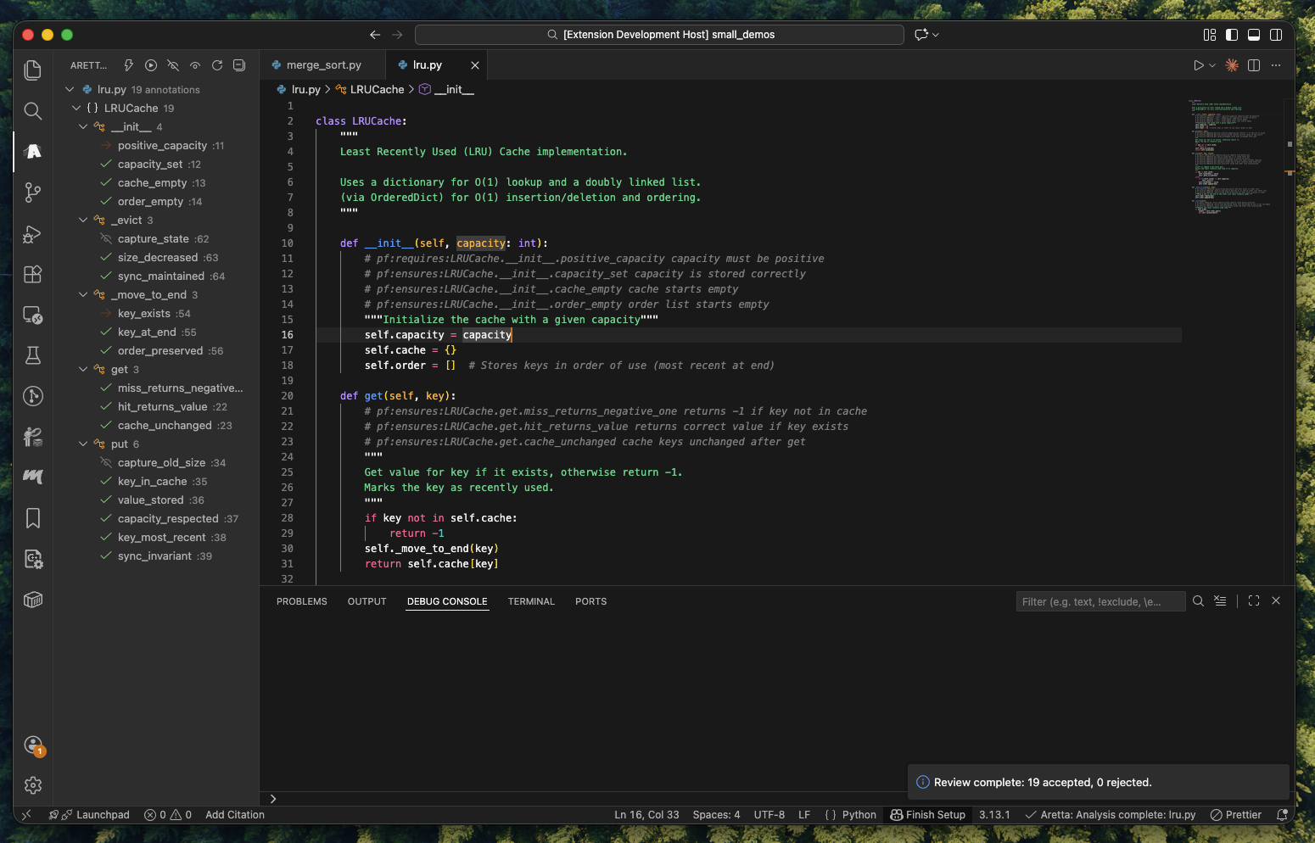Click the lightning bolt icon in Aretta panel
Viewport: 1315px width, 843px height.
(x=129, y=65)
